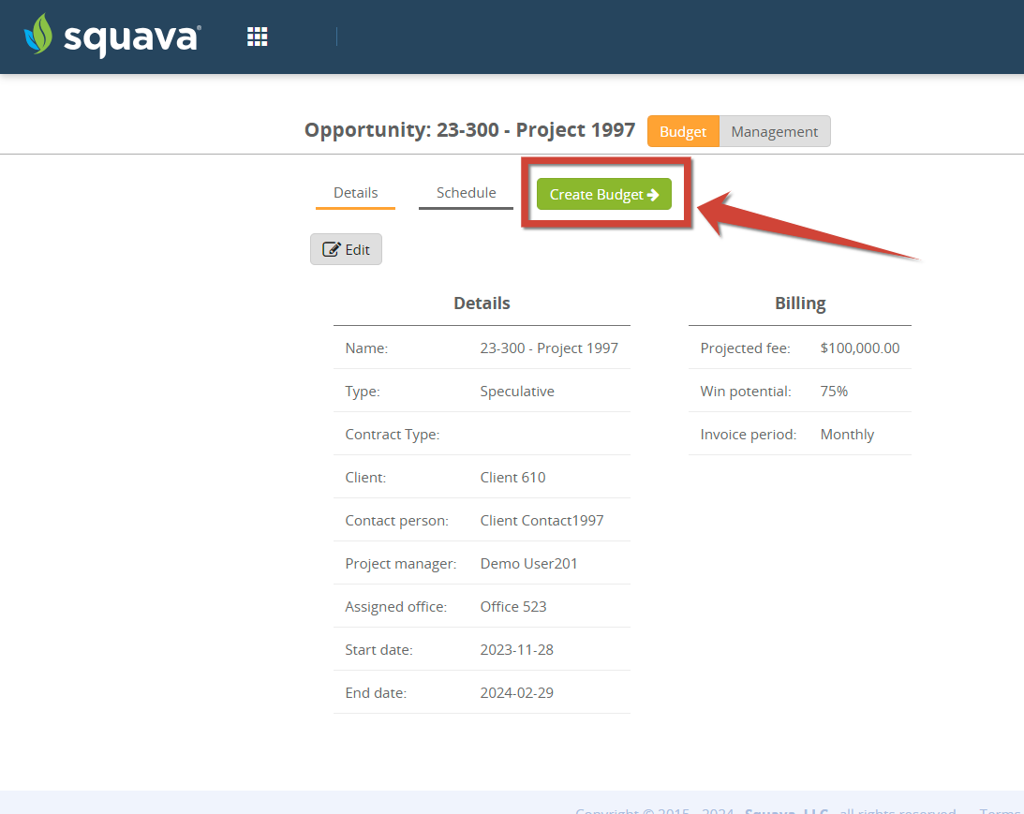Image resolution: width=1024 pixels, height=814 pixels.
Task: Click the "Win potential:" label
Action: 746,391
